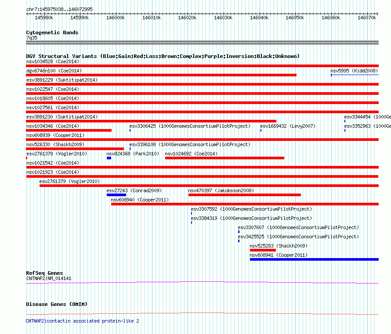Click the red bar of nsv526330

tap(75, 149)
